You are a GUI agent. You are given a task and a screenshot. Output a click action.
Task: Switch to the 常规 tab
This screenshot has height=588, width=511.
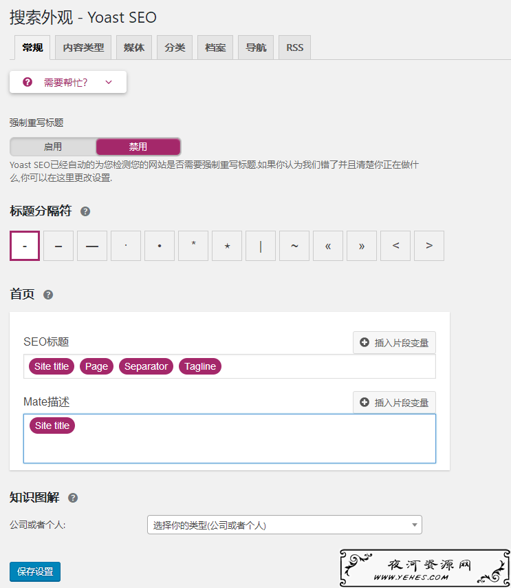[x=32, y=48]
